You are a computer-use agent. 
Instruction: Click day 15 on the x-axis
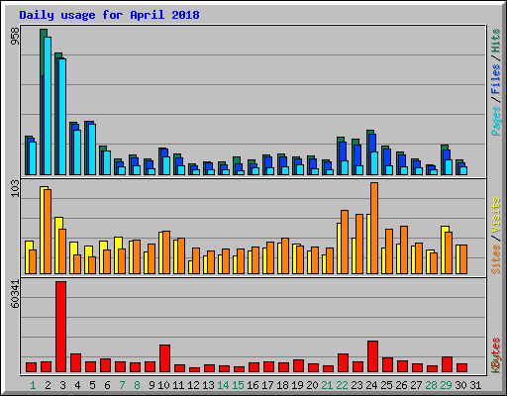[238, 385]
